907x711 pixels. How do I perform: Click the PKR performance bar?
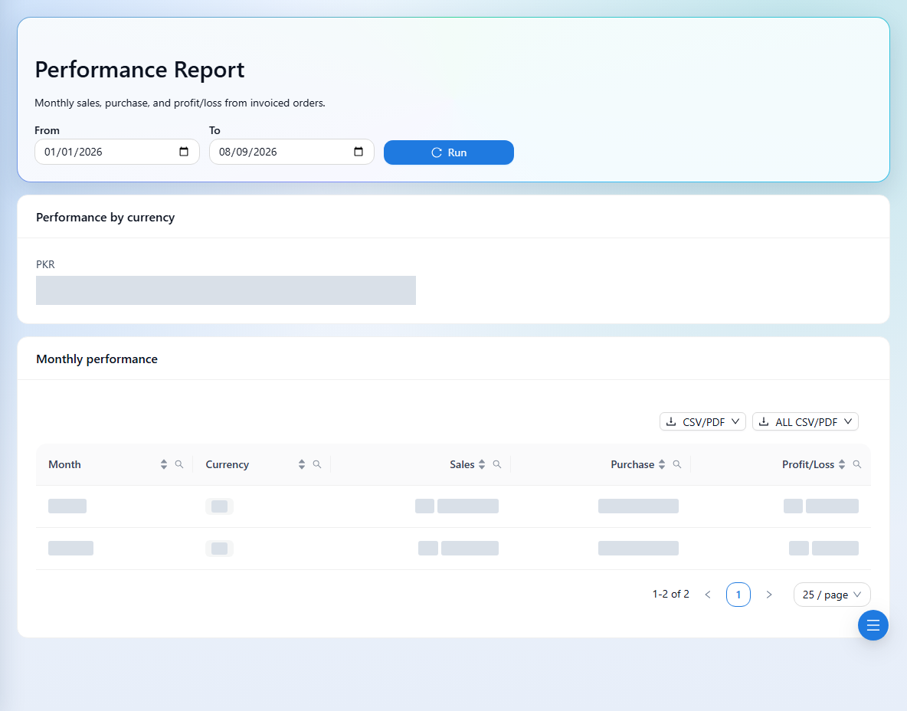225,290
